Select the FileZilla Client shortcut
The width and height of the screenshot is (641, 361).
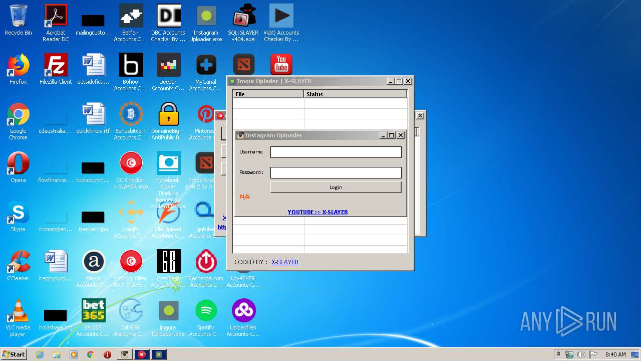click(x=56, y=69)
